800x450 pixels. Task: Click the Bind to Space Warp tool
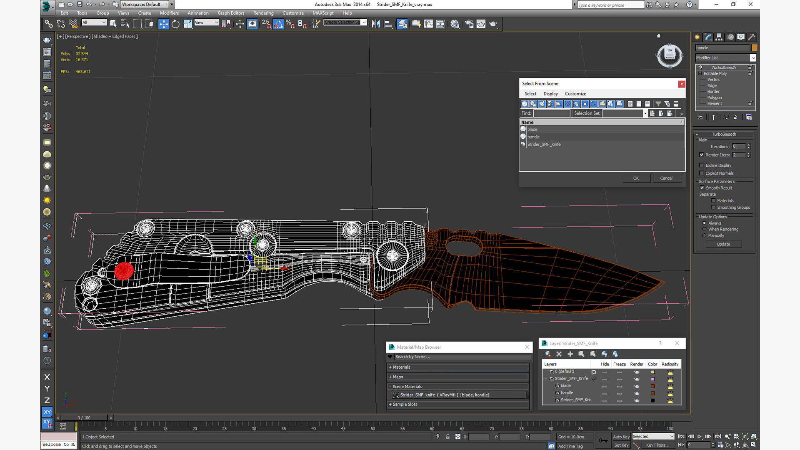click(x=73, y=24)
